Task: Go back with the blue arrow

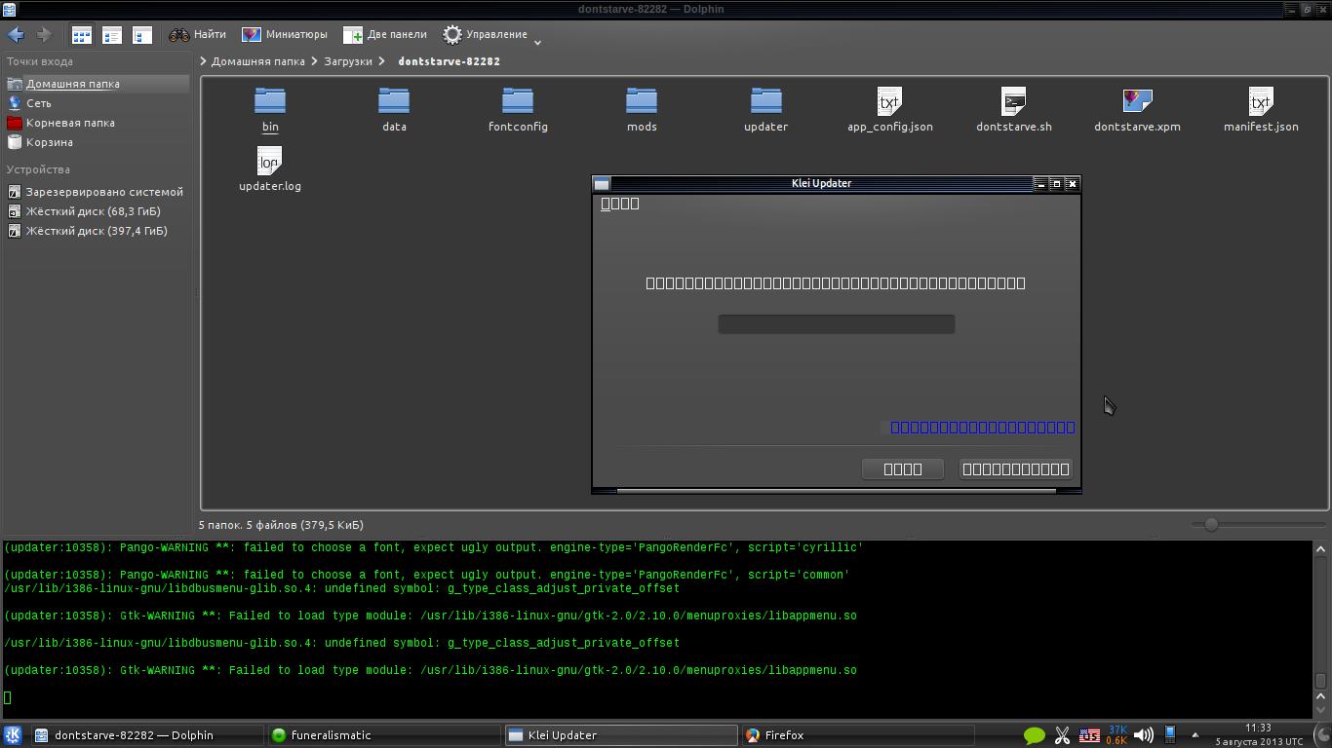Action: 16,35
